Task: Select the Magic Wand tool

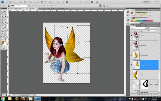Action: coord(5,14)
